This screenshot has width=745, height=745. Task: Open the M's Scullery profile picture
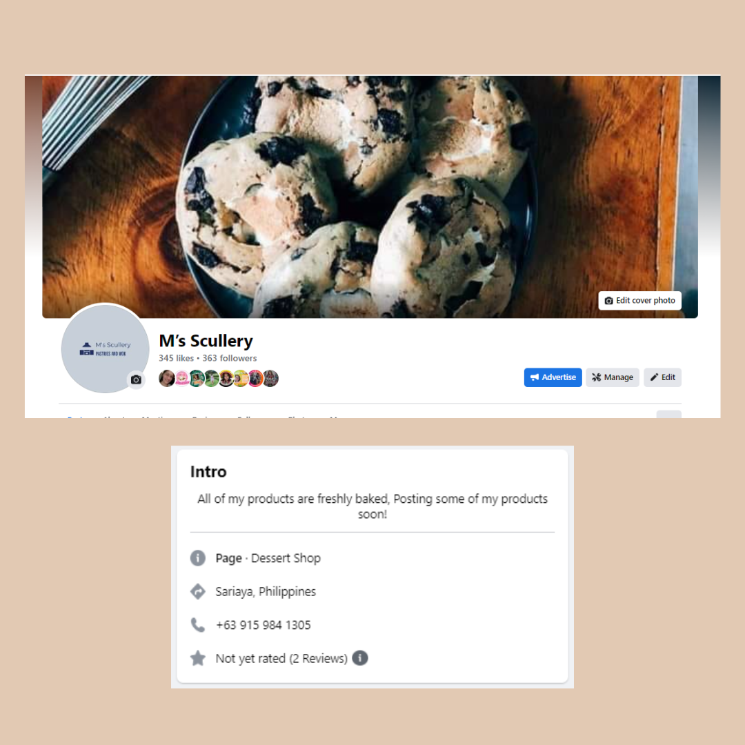click(105, 349)
